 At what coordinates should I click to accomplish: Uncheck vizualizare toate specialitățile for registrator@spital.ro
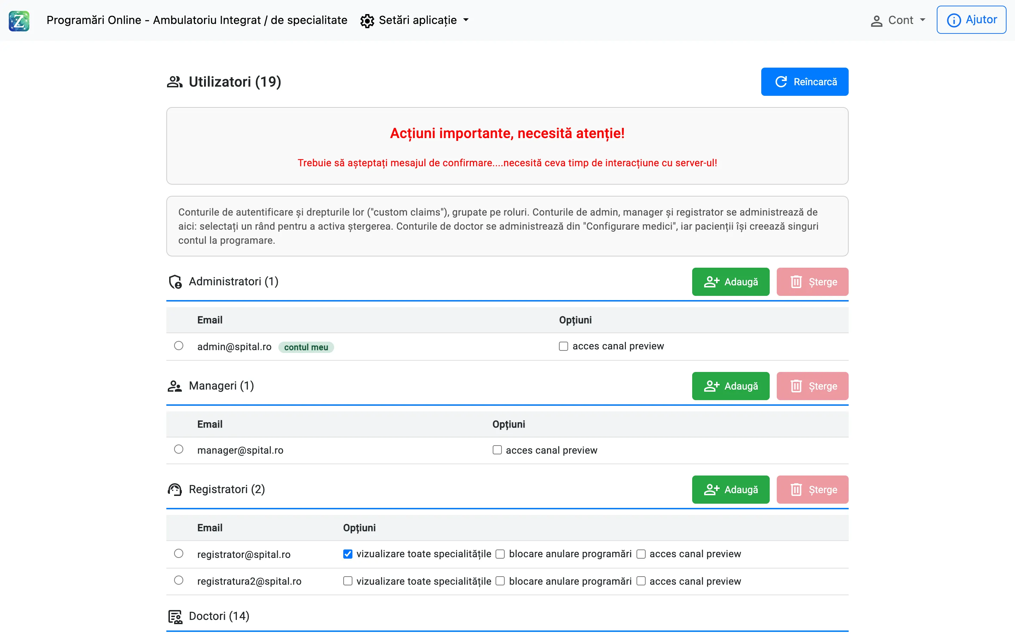pos(348,554)
